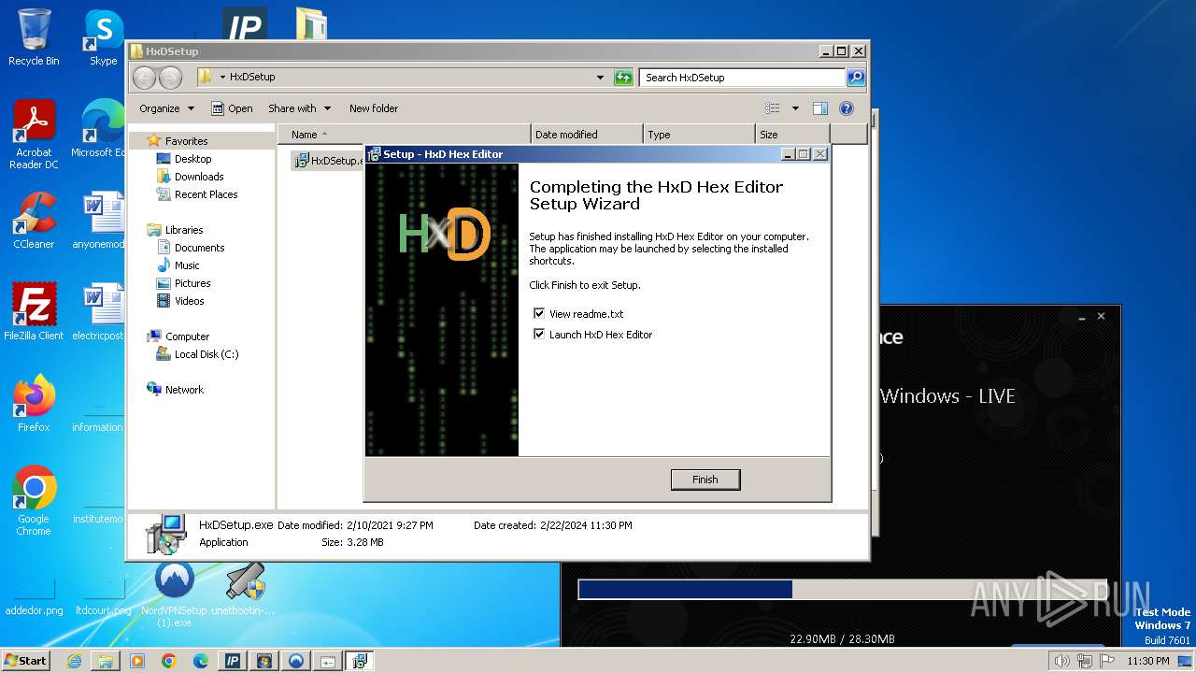Click Finish to exit Setup
Viewport: 1196px width, 673px height.
pos(705,480)
